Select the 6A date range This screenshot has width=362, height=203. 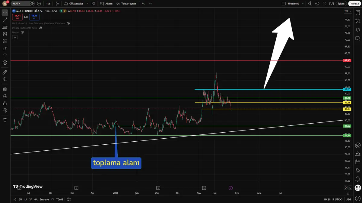[36, 199]
